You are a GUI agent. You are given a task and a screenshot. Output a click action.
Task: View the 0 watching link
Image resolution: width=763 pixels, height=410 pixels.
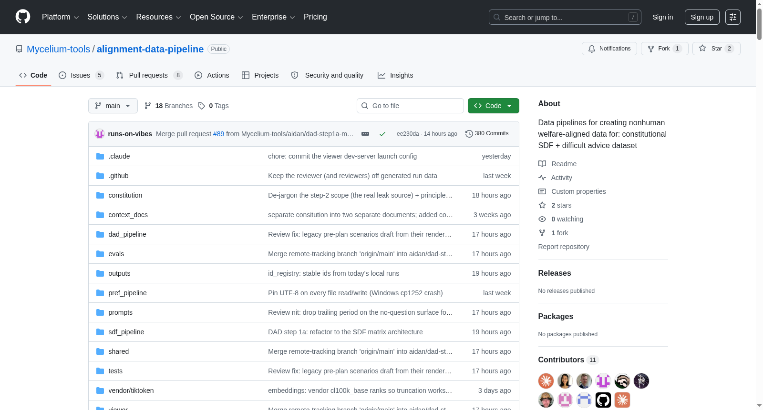coord(561,219)
